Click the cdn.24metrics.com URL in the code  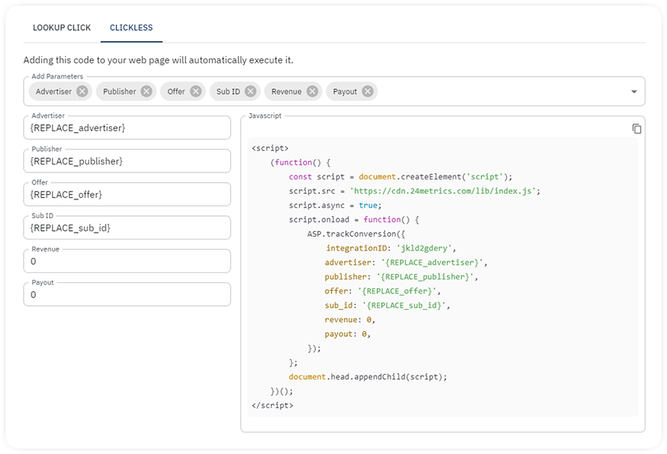click(x=443, y=191)
